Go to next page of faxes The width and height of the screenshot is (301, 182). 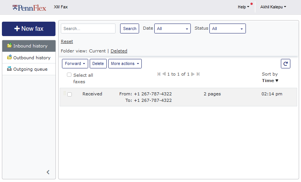click(193, 74)
